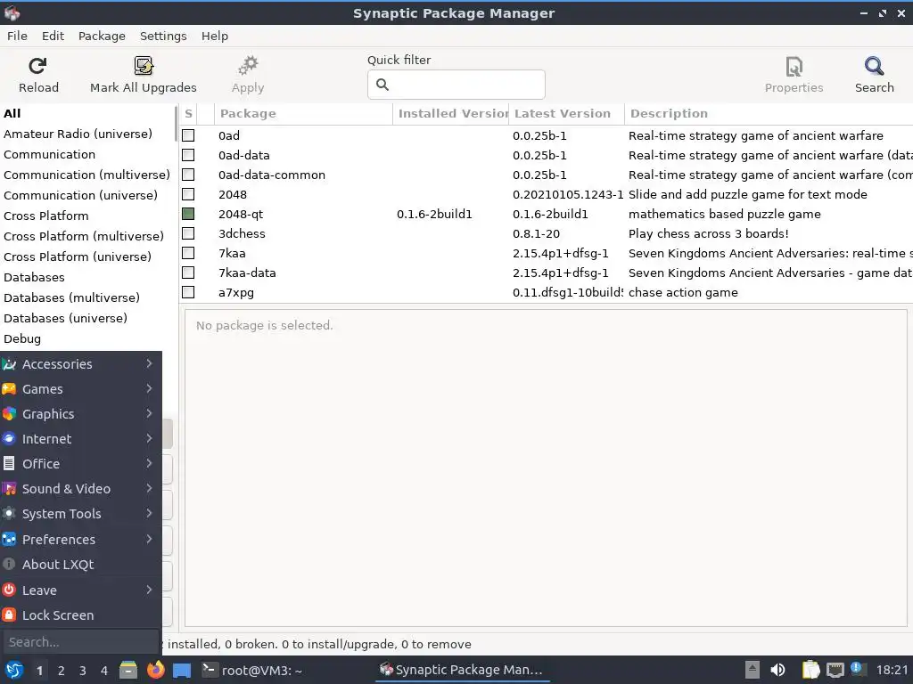This screenshot has width=913, height=684.
Task: Open the Edit menu
Action: coord(53,36)
